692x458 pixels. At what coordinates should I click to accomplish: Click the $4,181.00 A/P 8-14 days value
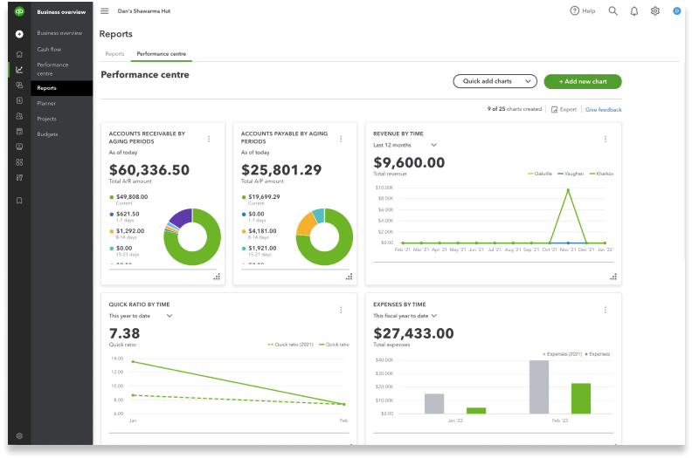pyautogui.click(x=262, y=231)
